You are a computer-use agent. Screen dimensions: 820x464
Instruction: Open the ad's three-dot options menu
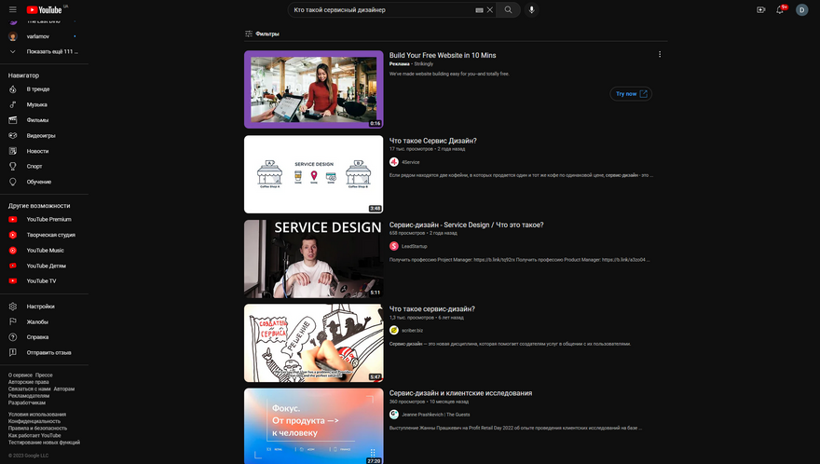click(x=660, y=54)
